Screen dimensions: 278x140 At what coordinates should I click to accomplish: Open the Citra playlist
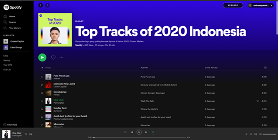tap(6, 56)
